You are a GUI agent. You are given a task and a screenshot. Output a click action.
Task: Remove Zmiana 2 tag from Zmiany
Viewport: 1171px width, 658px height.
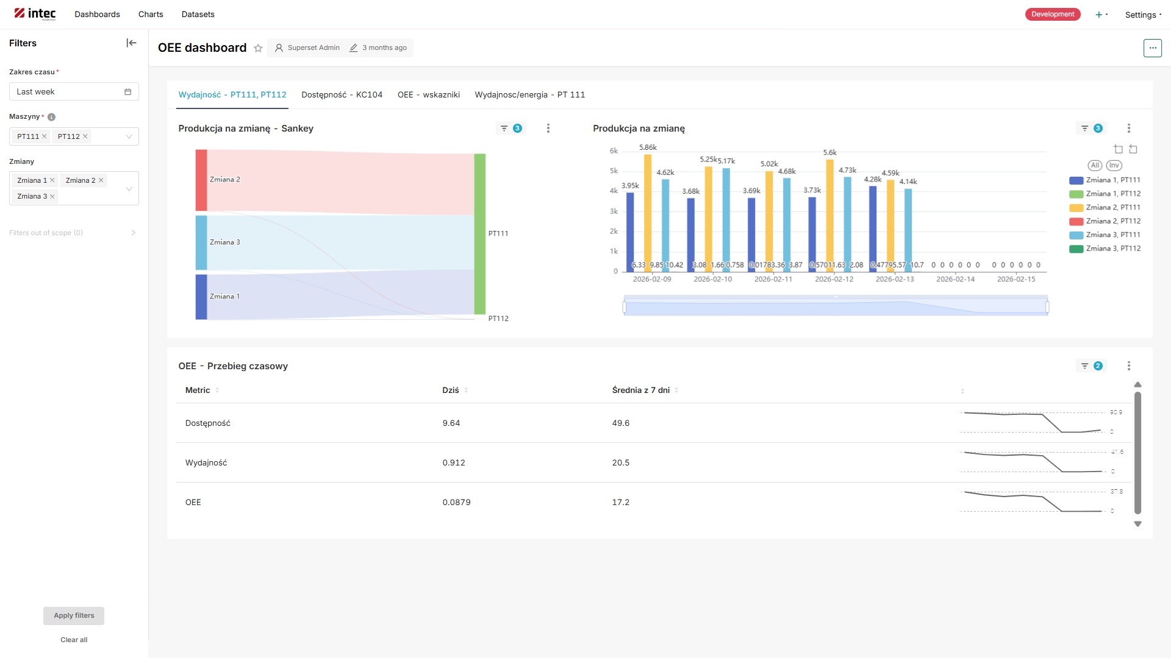point(101,180)
